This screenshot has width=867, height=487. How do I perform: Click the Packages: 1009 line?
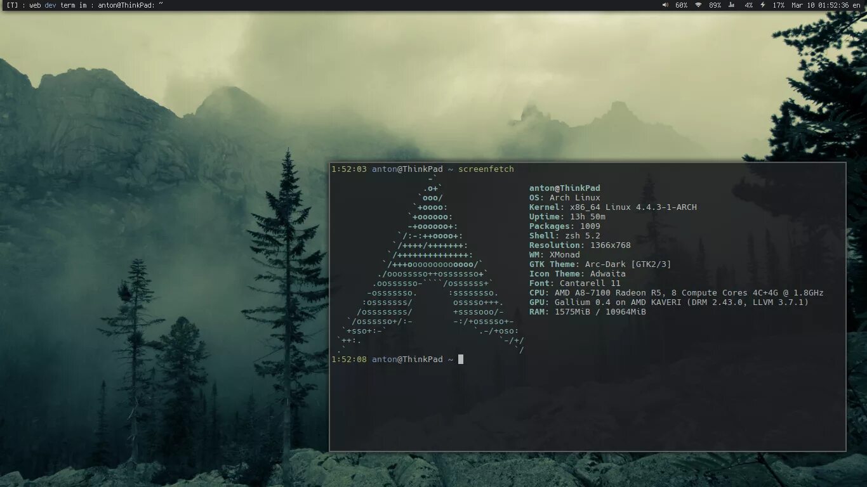tap(564, 226)
